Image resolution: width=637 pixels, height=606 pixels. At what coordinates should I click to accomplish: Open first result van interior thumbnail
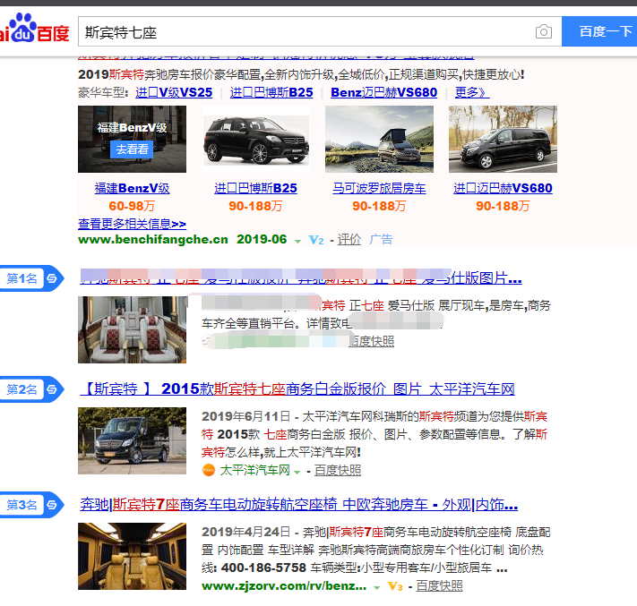(x=132, y=329)
